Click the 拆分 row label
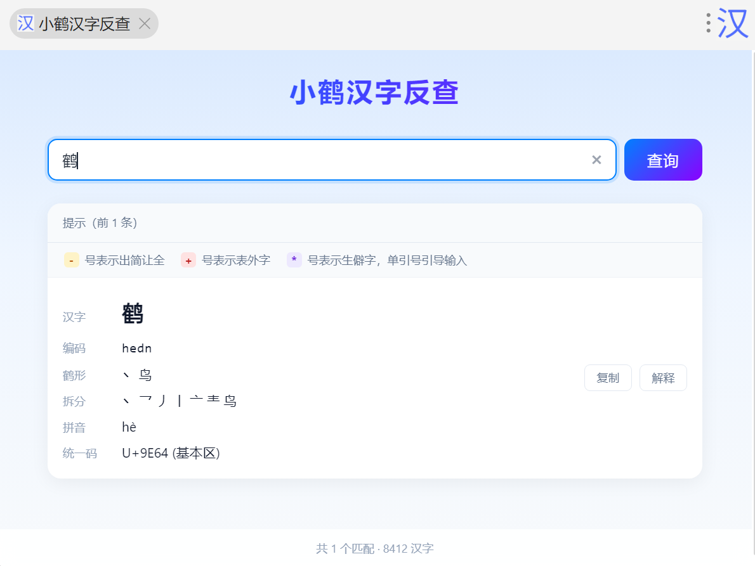The height and width of the screenshot is (566, 755). [x=74, y=401]
